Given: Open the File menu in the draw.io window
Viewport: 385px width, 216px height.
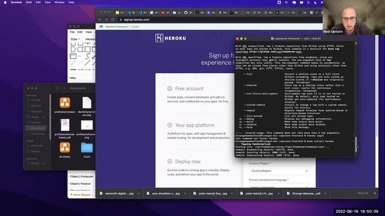Looking at the screenshot, I should (x=72, y=32).
